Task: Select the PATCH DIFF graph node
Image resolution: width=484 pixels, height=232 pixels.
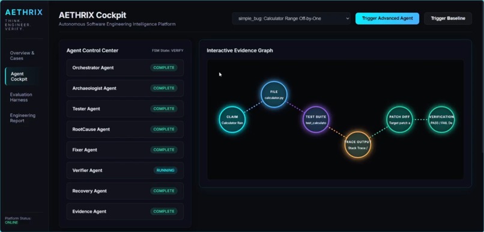Action: pos(399,120)
